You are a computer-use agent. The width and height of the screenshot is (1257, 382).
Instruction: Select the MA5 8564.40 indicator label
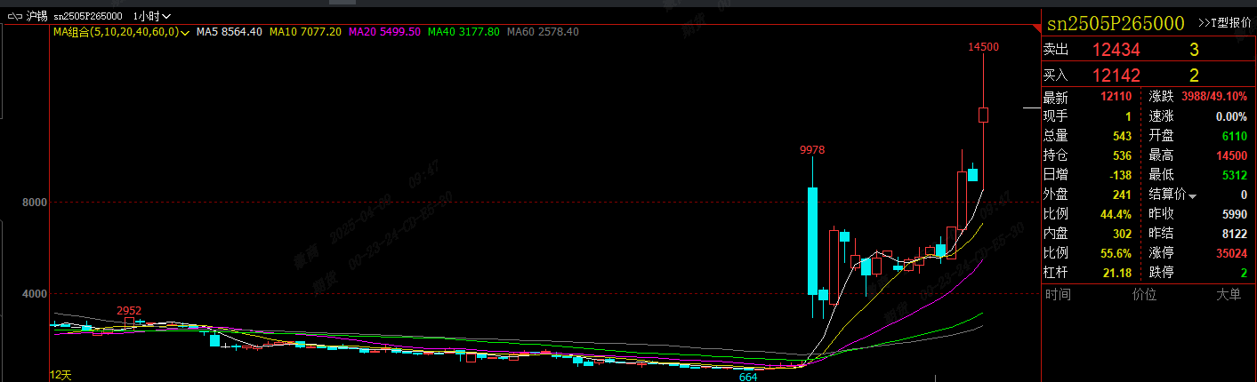pos(229,32)
